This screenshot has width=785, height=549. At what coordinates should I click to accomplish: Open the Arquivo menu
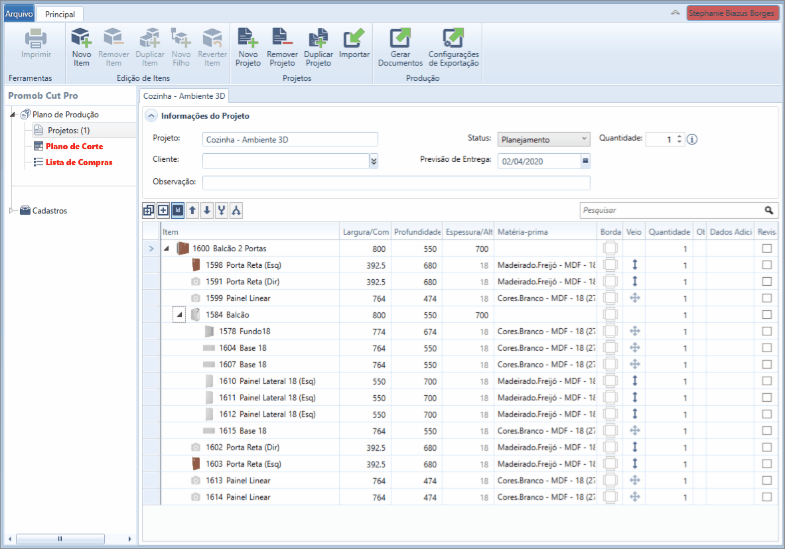19,13
